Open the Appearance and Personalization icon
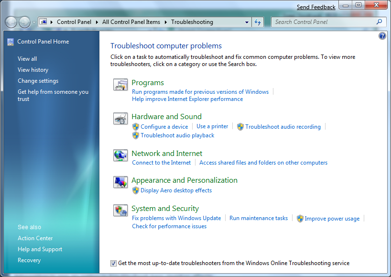This screenshot has width=391, height=277. pos(120,182)
